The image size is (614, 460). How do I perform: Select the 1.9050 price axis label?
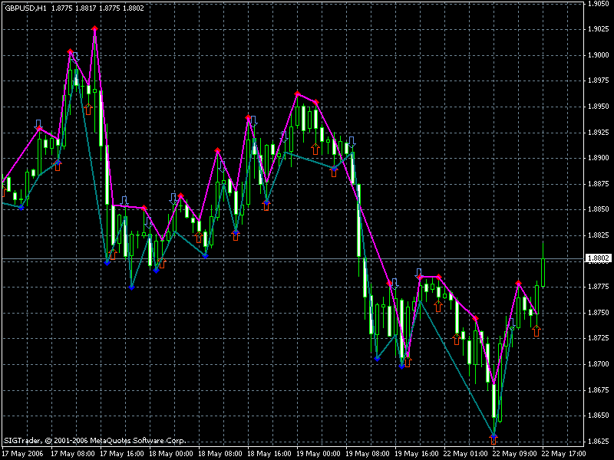[x=599, y=4]
